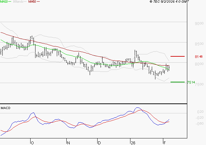
Task: Click the red resistance level line
Action: tap(177, 56)
